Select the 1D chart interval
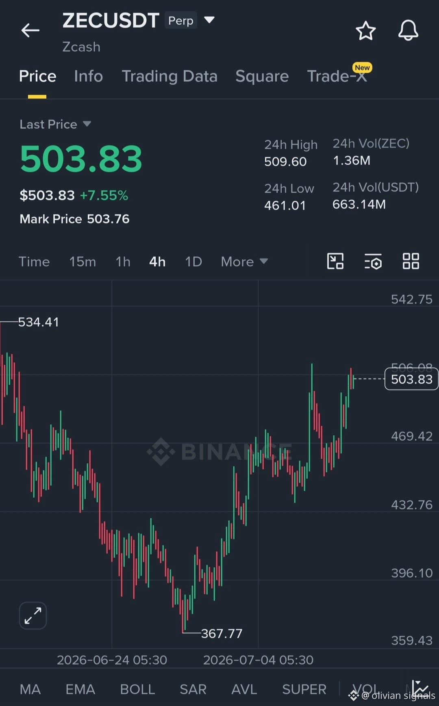The height and width of the screenshot is (706, 439). click(x=193, y=262)
